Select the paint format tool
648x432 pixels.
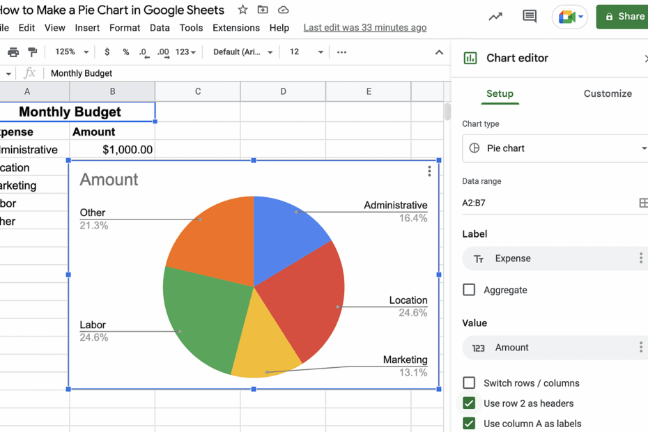(x=32, y=52)
